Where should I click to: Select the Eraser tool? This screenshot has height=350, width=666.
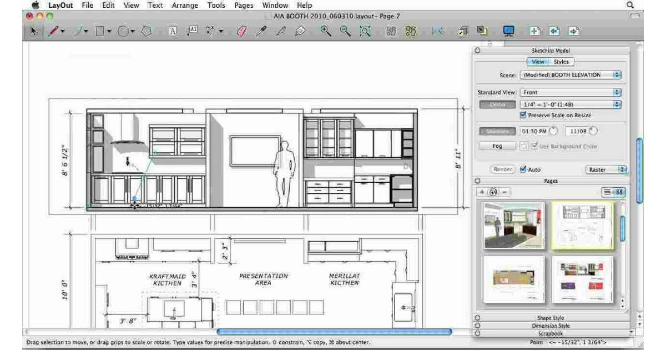click(240, 32)
